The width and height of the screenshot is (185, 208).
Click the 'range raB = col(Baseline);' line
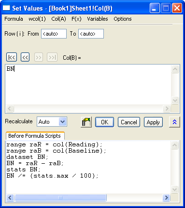[56, 151]
